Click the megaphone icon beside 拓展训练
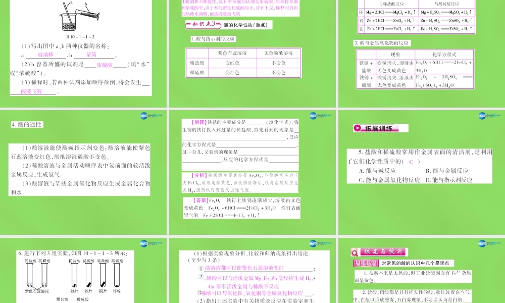This screenshot has height=303, width=505. tap(358, 128)
